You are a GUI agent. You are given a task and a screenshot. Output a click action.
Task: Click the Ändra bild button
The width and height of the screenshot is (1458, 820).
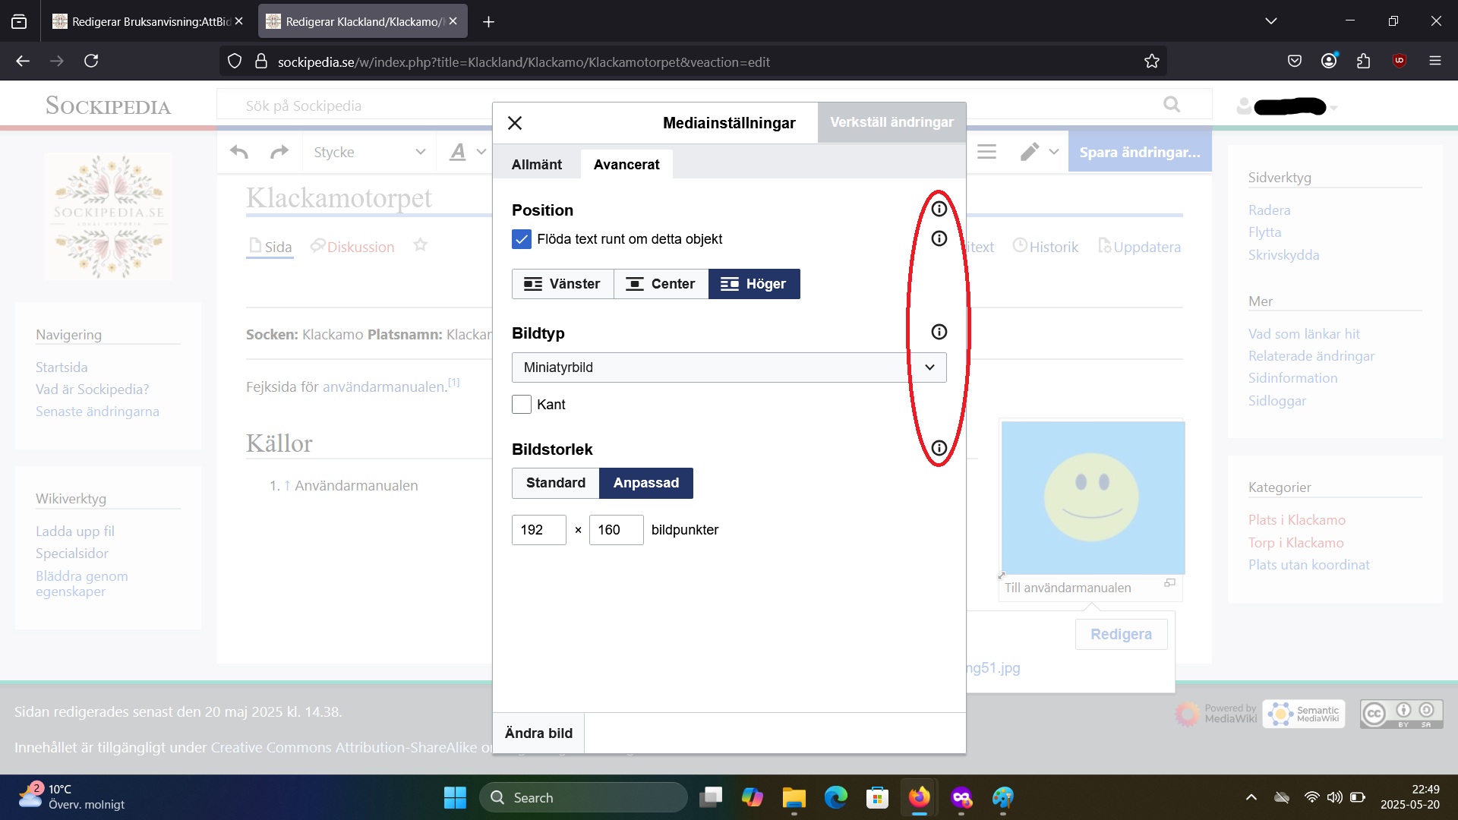coord(538,733)
